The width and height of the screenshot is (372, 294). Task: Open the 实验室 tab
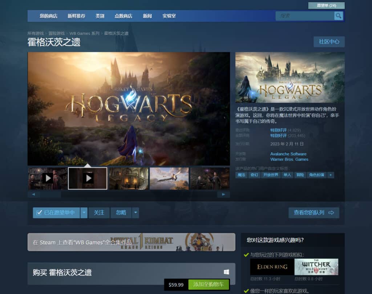click(169, 16)
